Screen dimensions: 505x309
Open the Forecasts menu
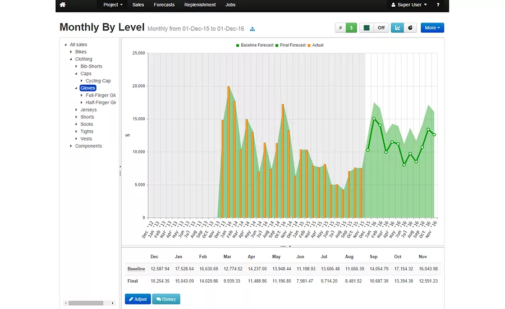tap(164, 5)
